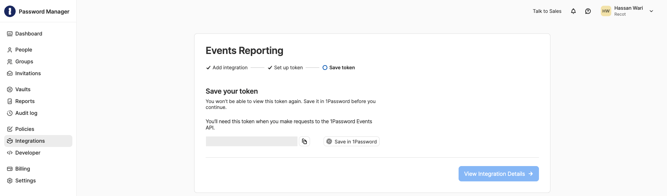
Task: Click the Developer code brackets icon
Action: pos(10,153)
